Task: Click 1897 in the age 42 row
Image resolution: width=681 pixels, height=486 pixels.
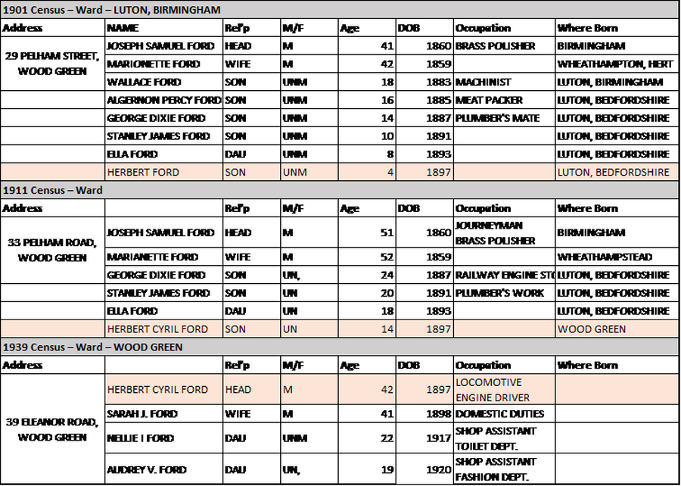Action: 424,390
